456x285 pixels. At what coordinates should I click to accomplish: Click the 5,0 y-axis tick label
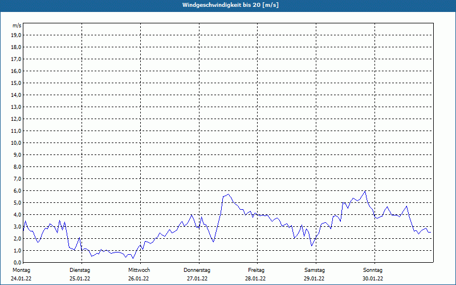(17, 202)
